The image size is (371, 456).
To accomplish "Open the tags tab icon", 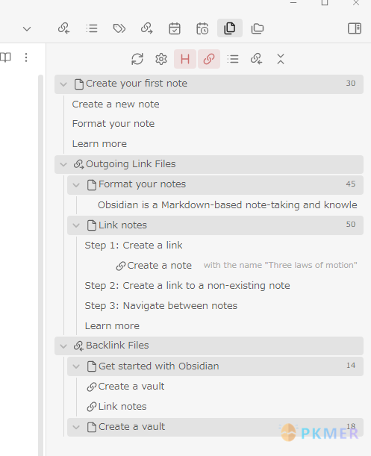I will click(119, 28).
